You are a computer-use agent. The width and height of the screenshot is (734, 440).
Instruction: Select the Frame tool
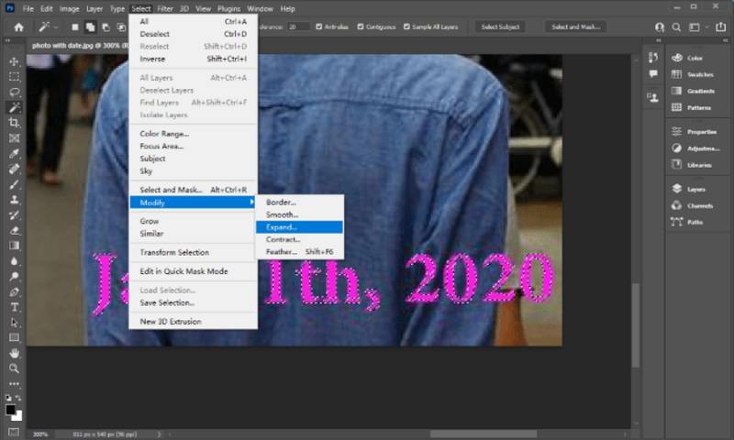(14, 138)
